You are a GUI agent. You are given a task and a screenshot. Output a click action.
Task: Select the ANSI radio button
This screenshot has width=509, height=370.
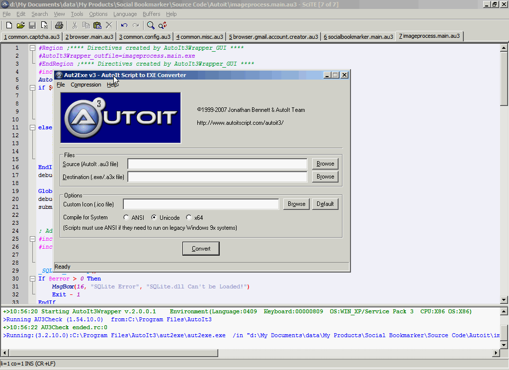(126, 217)
